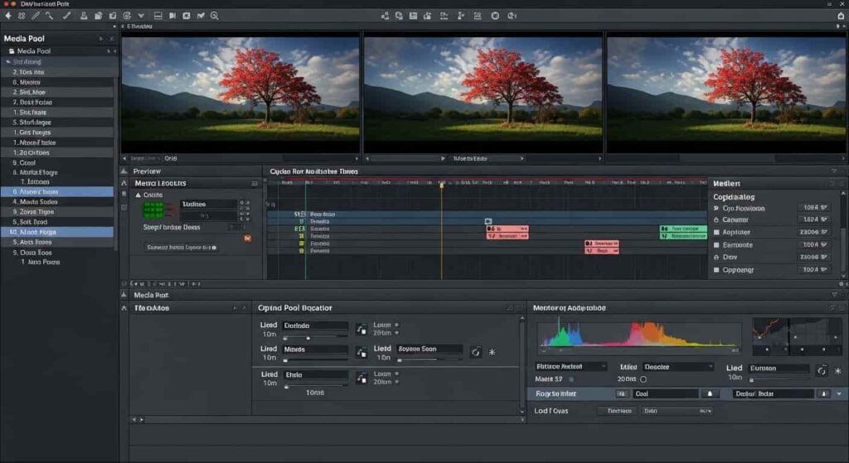Click the copy documents icon in top toolbar
Screen dimensions: 849x463
(x=98, y=16)
